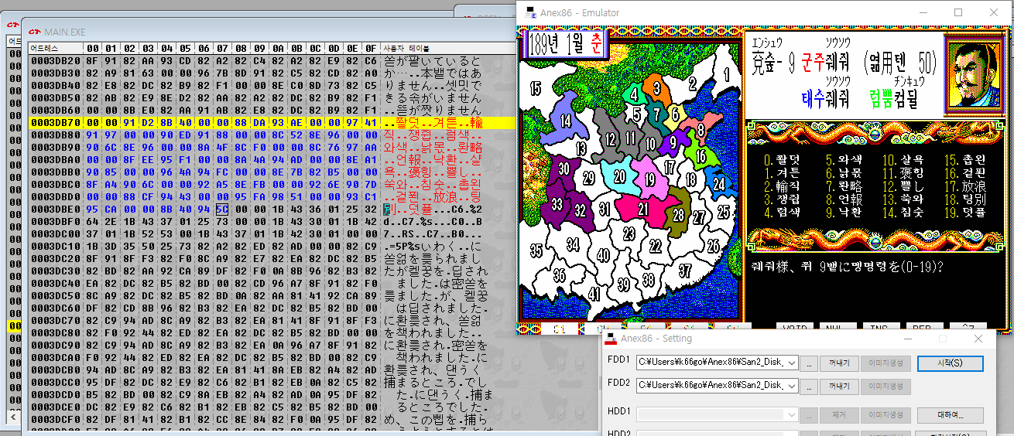Image resolution: width=1014 pixels, height=436 pixels.
Task: Select red province 30 on the map
Action: (x=564, y=169)
